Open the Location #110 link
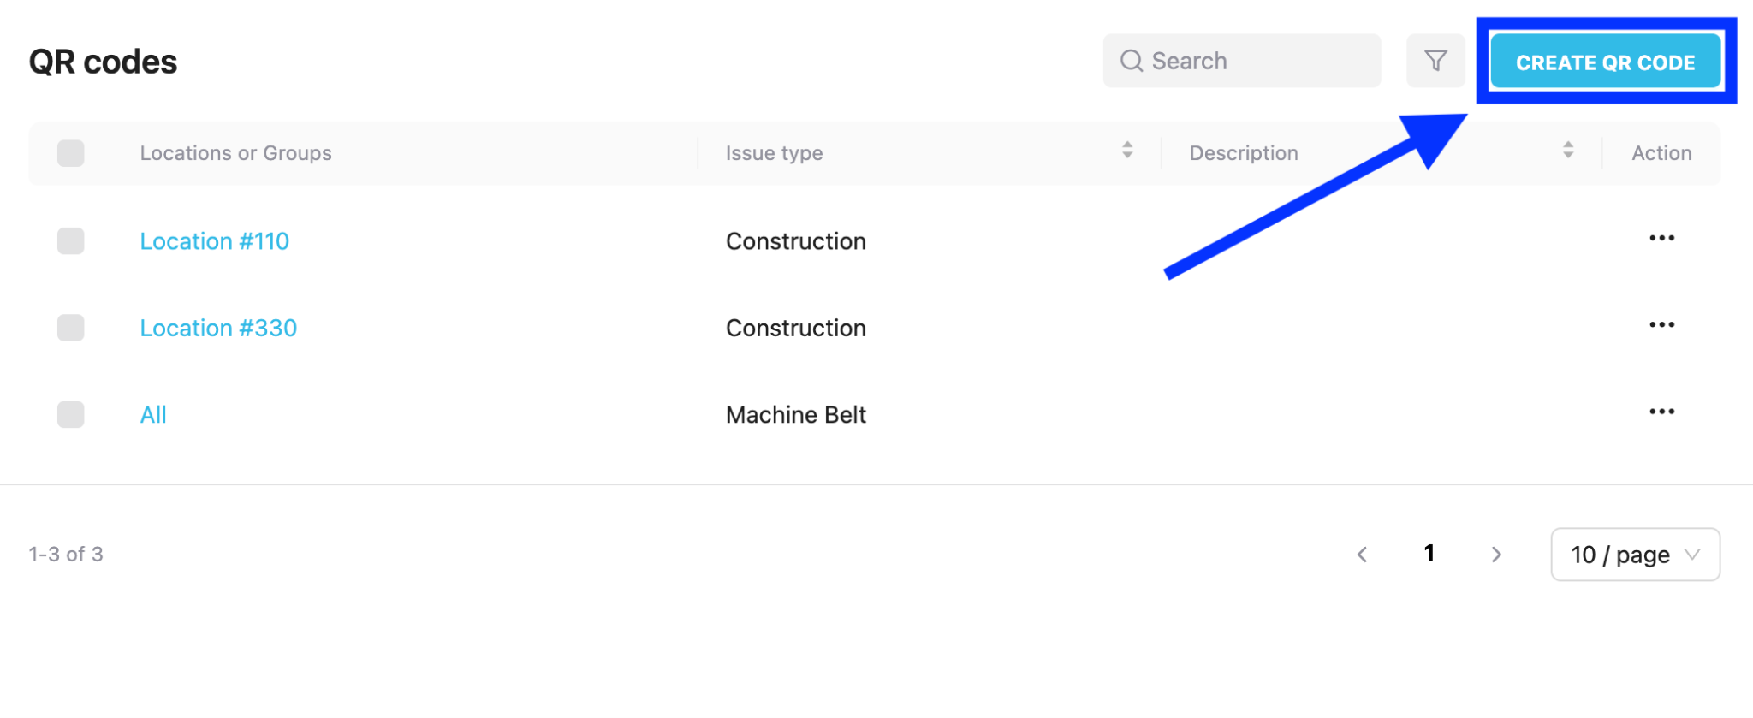This screenshot has width=1753, height=718. tap(215, 241)
